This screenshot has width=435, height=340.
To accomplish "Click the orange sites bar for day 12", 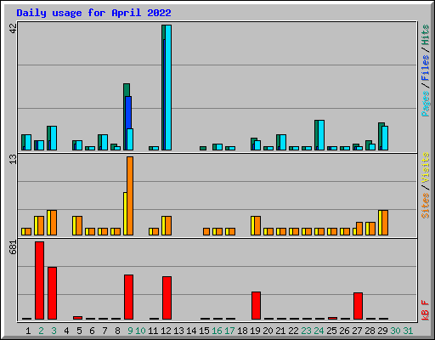I will pyautogui.click(x=168, y=225).
